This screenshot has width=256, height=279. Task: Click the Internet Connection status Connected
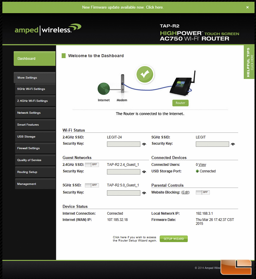point(115,213)
